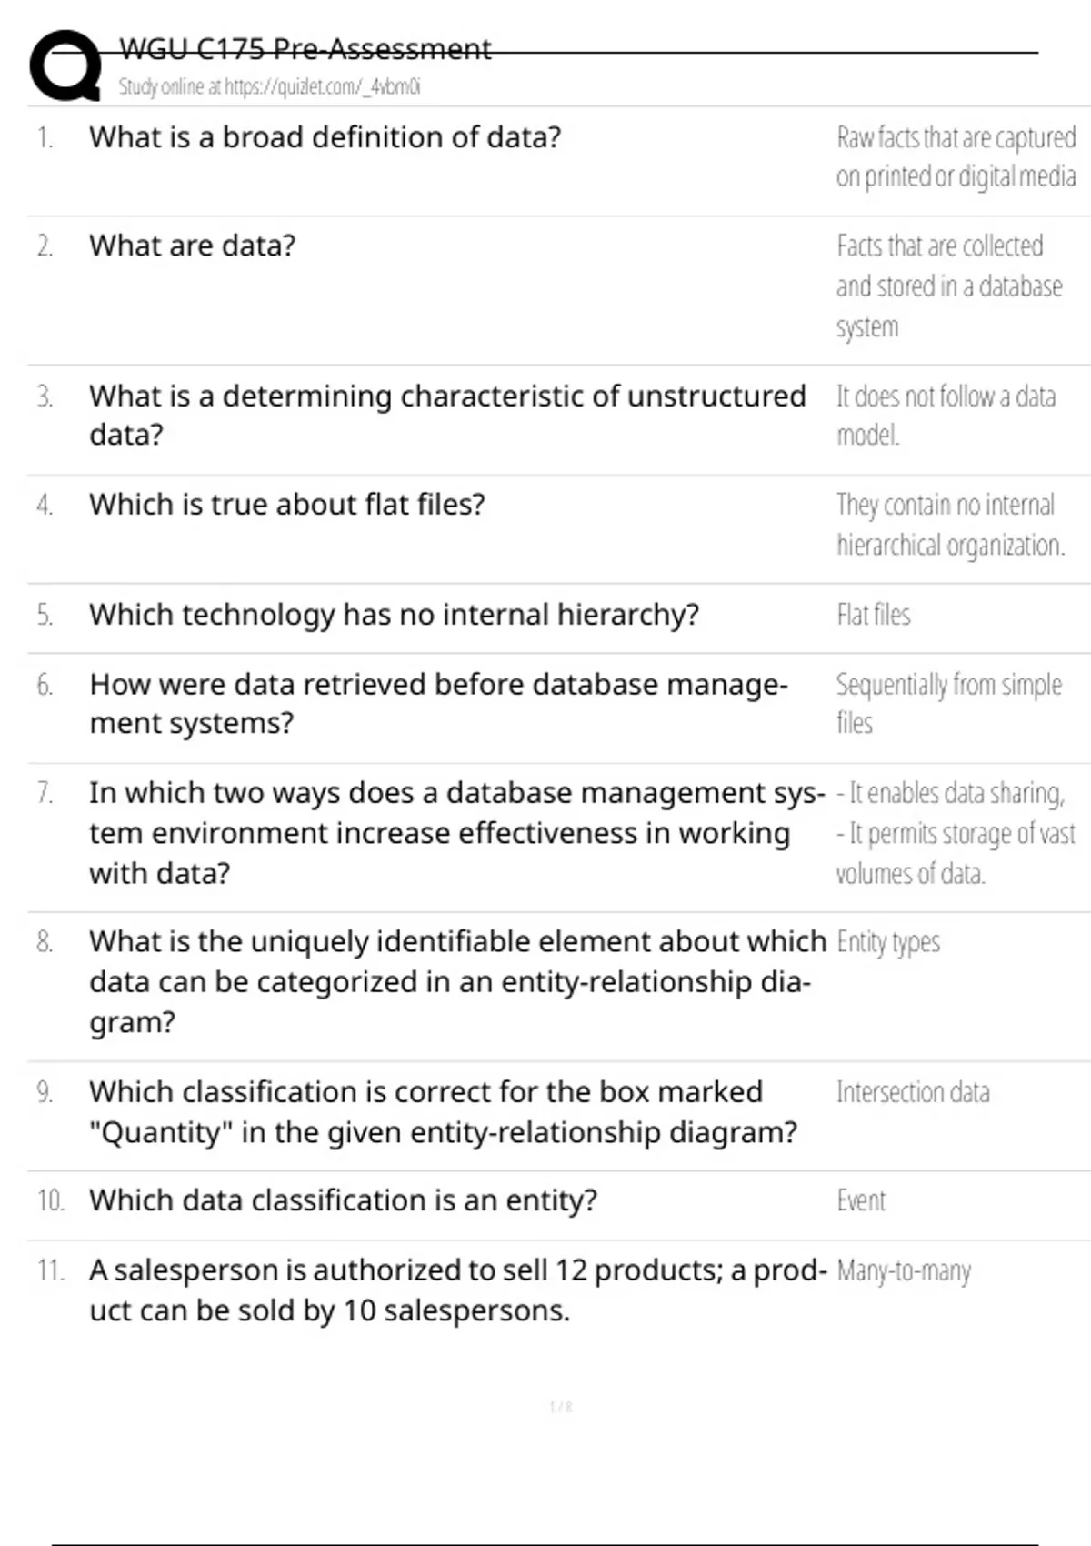The height and width of the screenshot is (1546, 1091).
Task: Click the 'Intersection data' answer
Action: [x=913, y=1092]
